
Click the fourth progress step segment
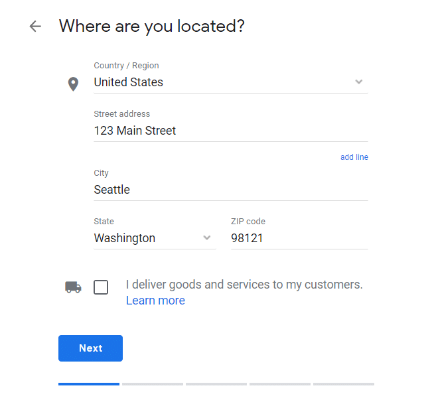pos(280,383)
